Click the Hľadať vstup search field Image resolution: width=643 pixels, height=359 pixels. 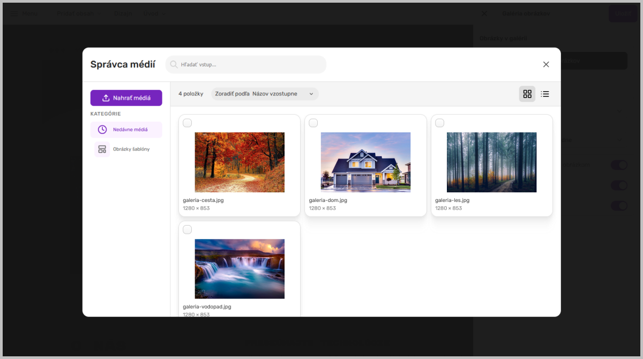246,64
